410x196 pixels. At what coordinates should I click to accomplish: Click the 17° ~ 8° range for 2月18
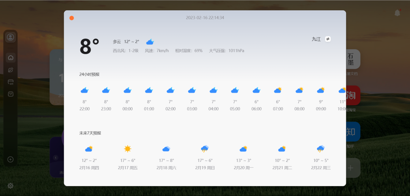coord(166,160)
